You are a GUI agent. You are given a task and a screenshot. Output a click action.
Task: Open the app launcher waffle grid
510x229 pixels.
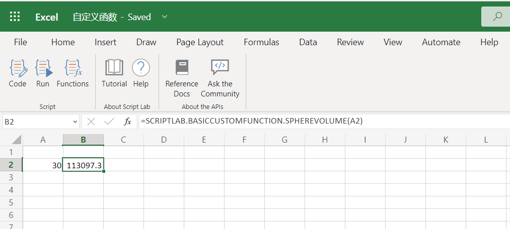pos(15,17)
